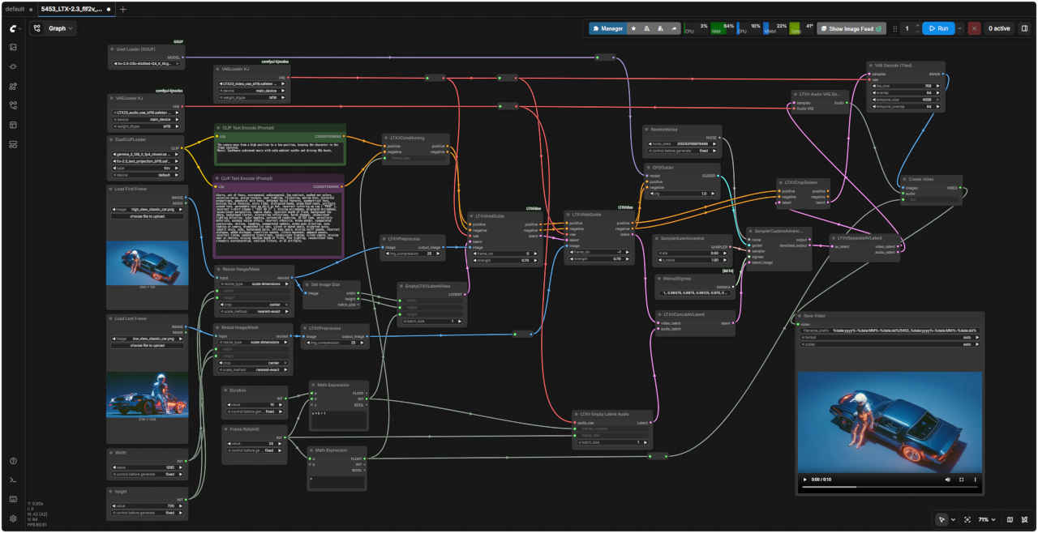Change the format combo in Save Video
This screenshot has width=1038, height=533.
(x=890, y=337)
